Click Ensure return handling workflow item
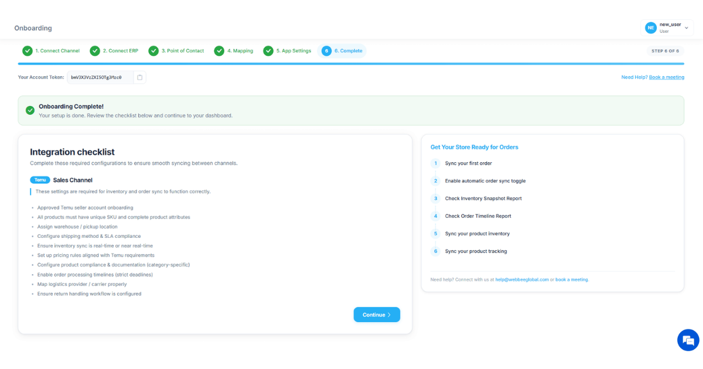 (90, 294)
